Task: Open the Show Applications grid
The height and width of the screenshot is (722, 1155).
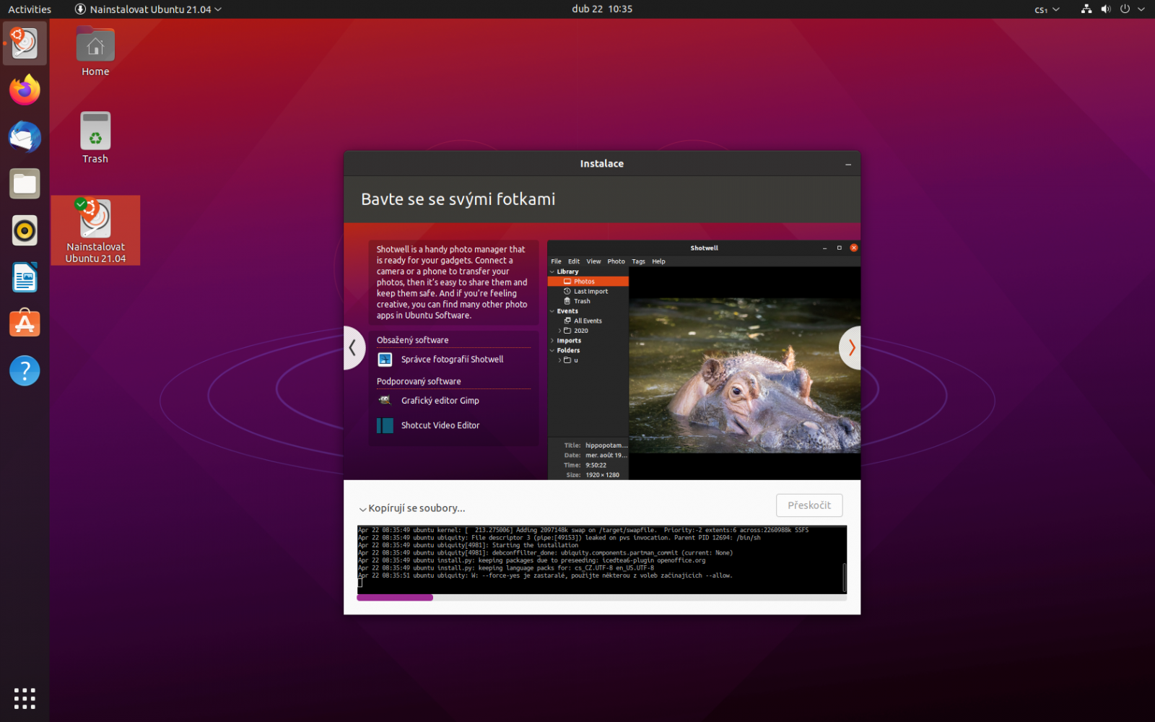Action: (24, 698)
